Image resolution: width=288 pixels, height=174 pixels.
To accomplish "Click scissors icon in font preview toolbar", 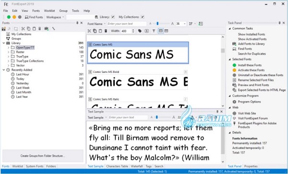I will coord(89,31).
